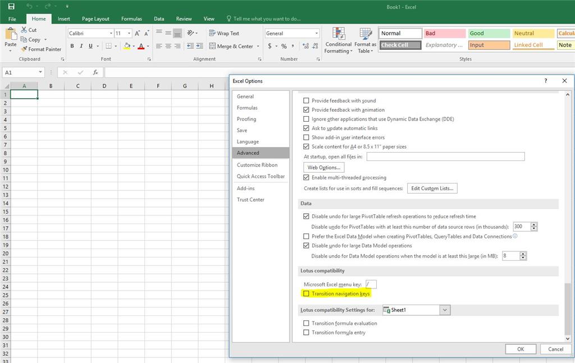The height and width of the screenshot is (363, 575).
Task: Click the At startup open all files field
Action: pyautogui.click(x=445, y=157)
